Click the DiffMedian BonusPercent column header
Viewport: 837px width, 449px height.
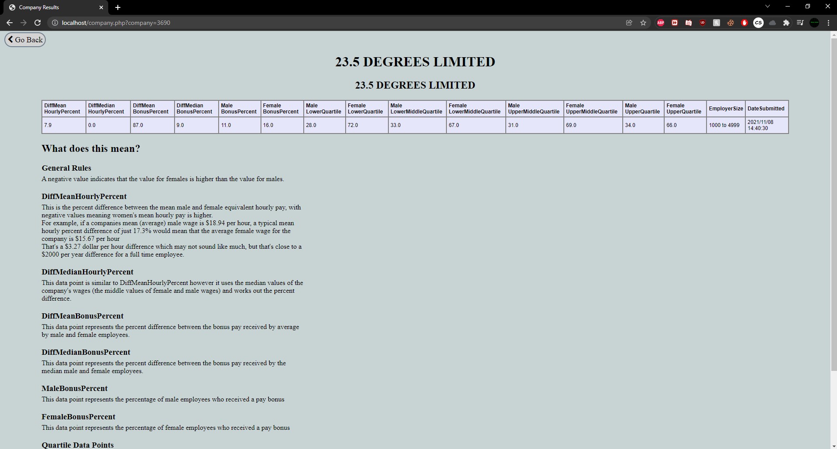pos(196,109)
